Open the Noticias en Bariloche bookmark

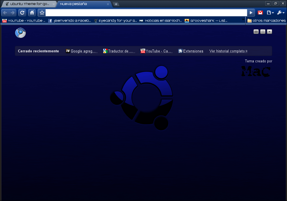coord(161,21)
